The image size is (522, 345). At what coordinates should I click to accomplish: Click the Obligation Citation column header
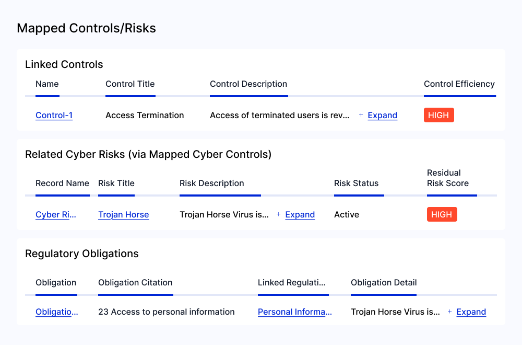click(x=135, y=283)
